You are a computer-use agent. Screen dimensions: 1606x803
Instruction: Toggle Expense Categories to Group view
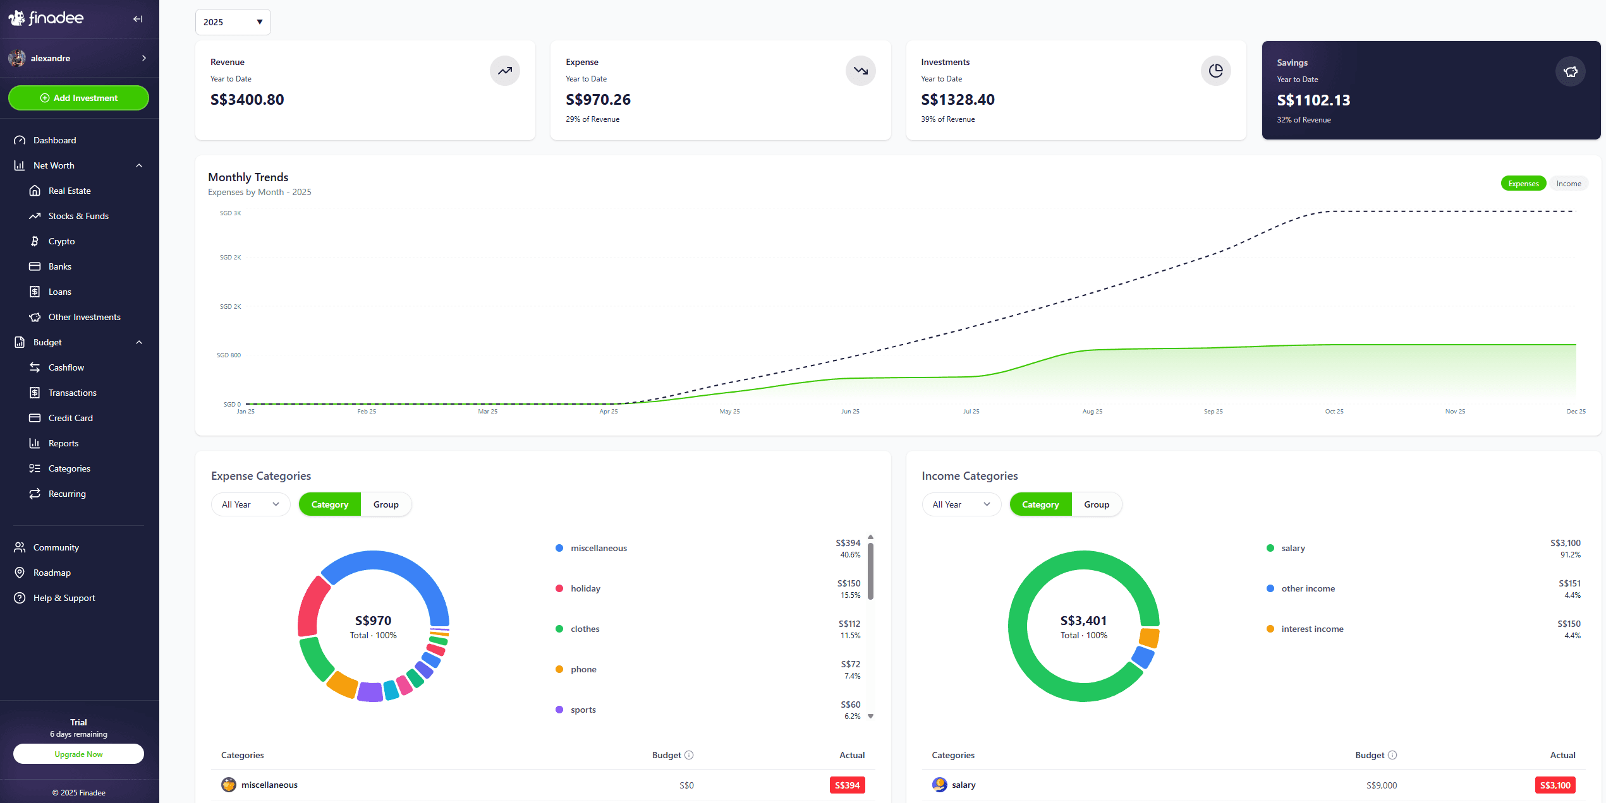[x=386, y=504]
